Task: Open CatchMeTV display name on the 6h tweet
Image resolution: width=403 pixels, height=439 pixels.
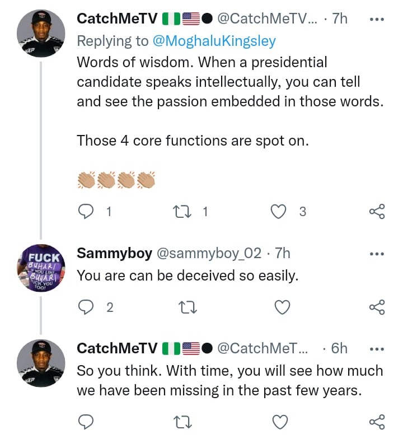Action: 116,348
